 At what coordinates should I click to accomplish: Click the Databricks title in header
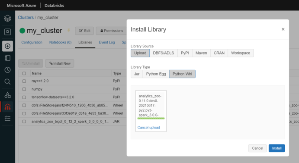[54, 6]
